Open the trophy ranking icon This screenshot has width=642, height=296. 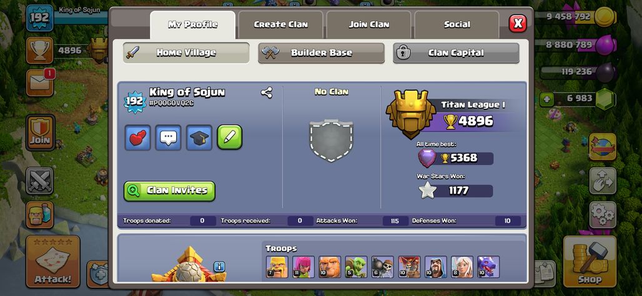pos(40,51)
